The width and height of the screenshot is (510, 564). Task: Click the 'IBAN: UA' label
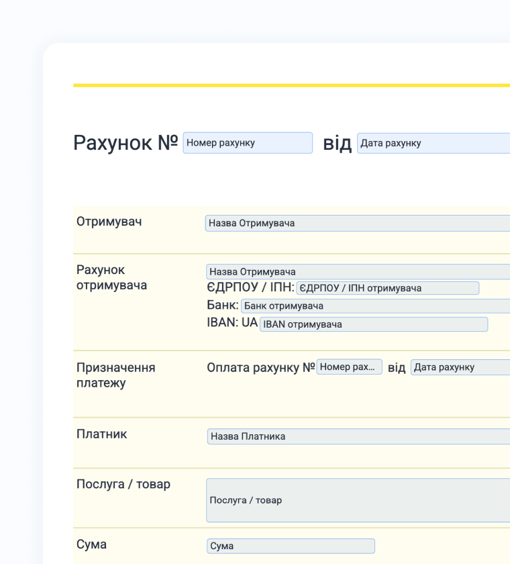point(232,322)
